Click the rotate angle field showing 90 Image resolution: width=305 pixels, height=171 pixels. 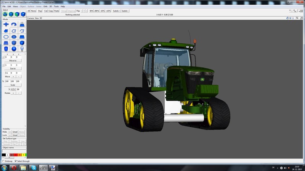click(19, 89)
